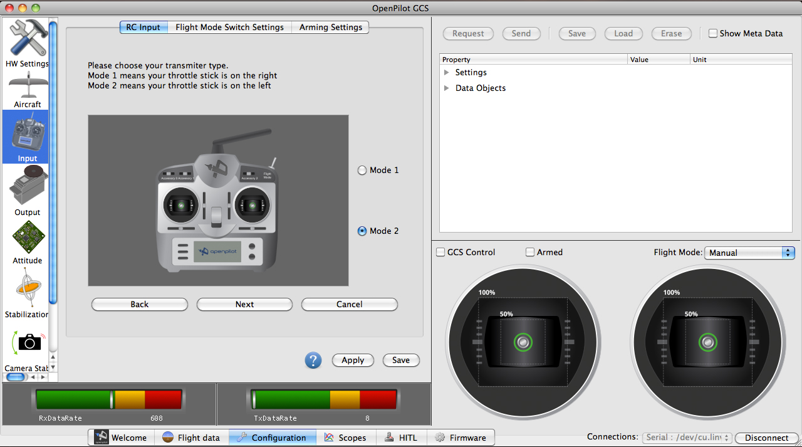
Task: Open the Firmware bottom tab
Action: pyautogui.click(x=461, y=438)
